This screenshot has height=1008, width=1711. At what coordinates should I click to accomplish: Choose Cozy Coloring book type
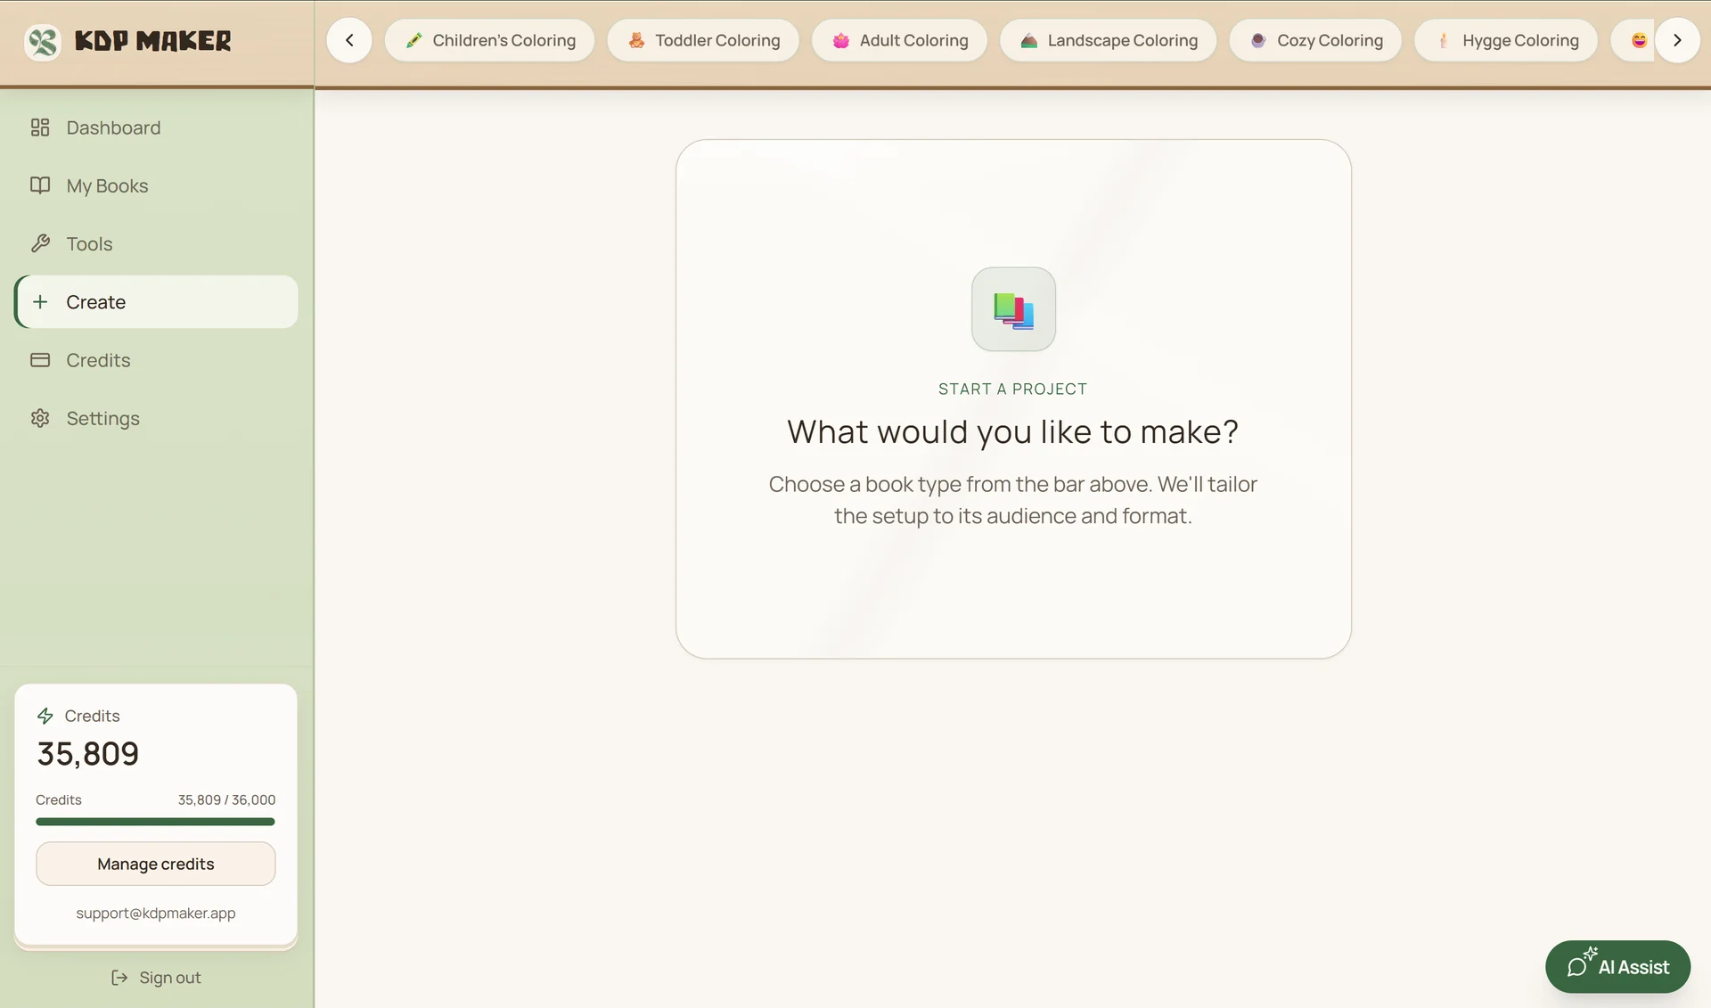tap(1315, 40)
